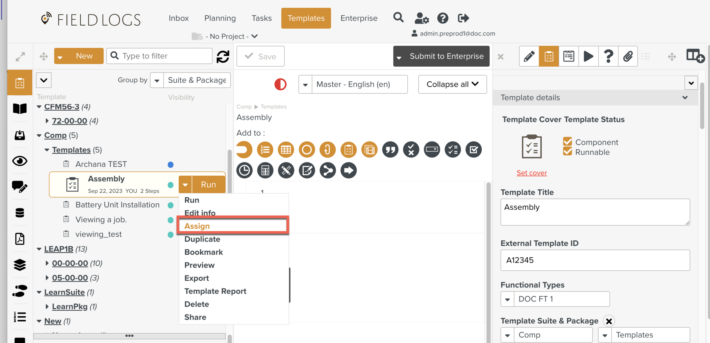Toggle the red half-circle status indicator

click(280, 84)
